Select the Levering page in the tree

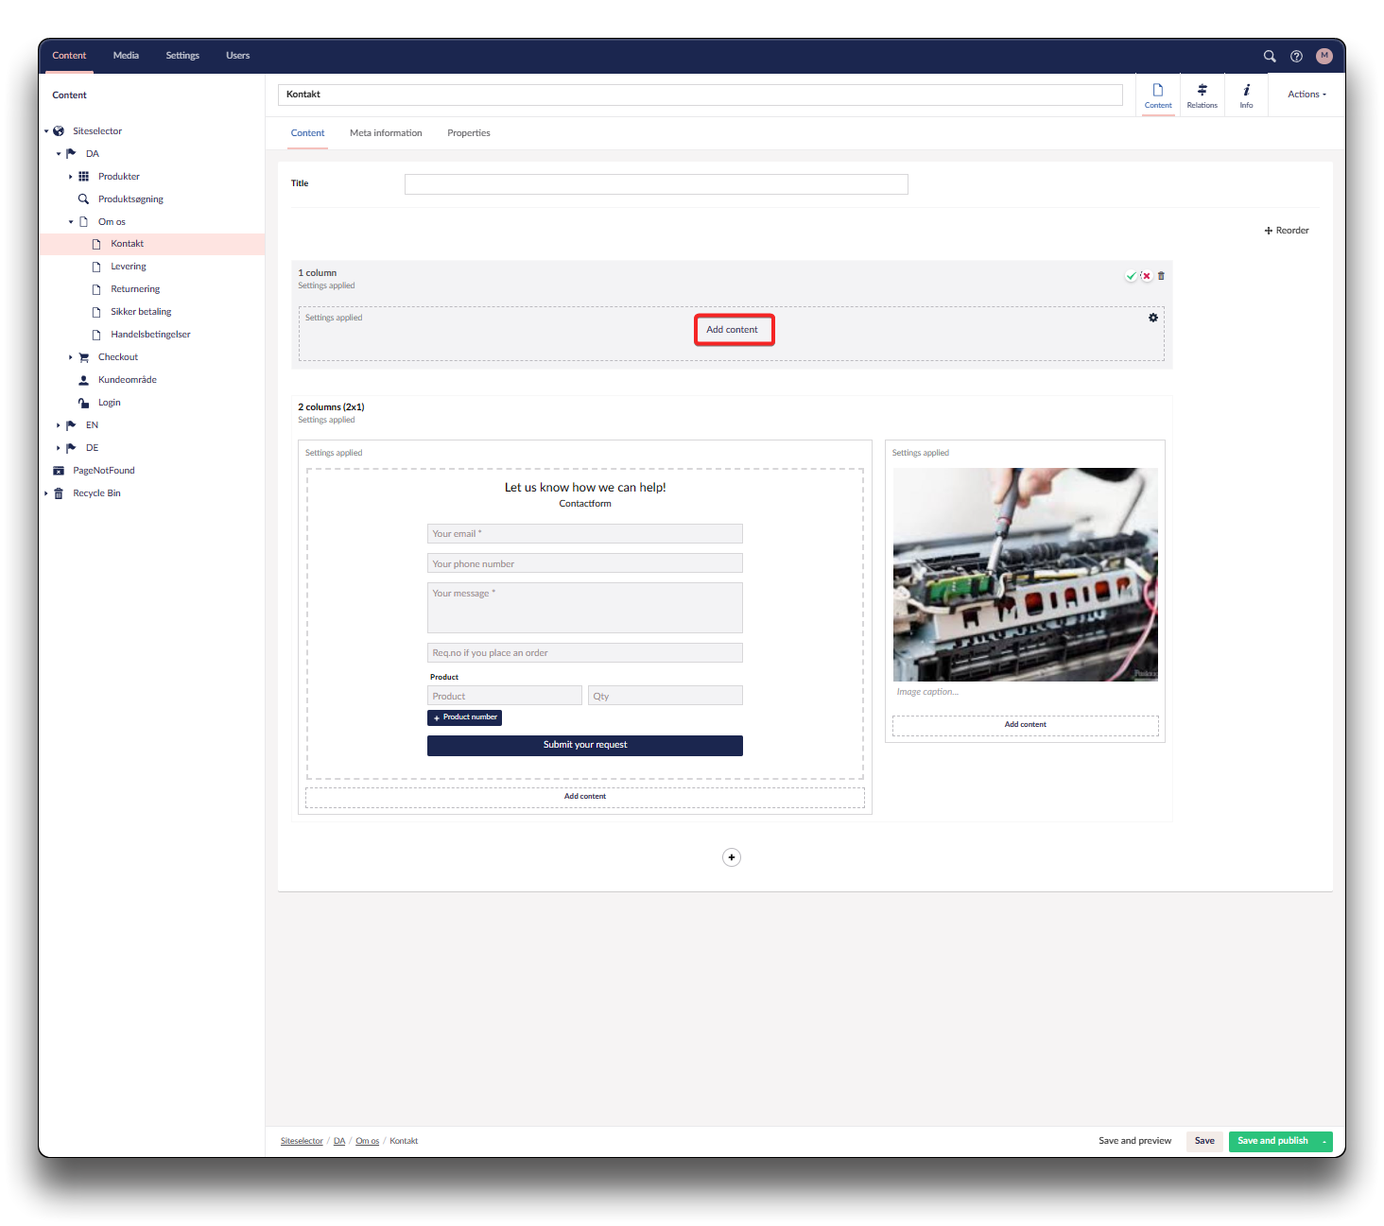129,267
